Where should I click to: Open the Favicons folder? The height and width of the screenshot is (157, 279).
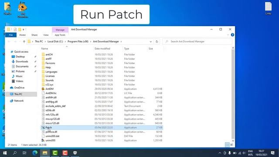point(50,63)
